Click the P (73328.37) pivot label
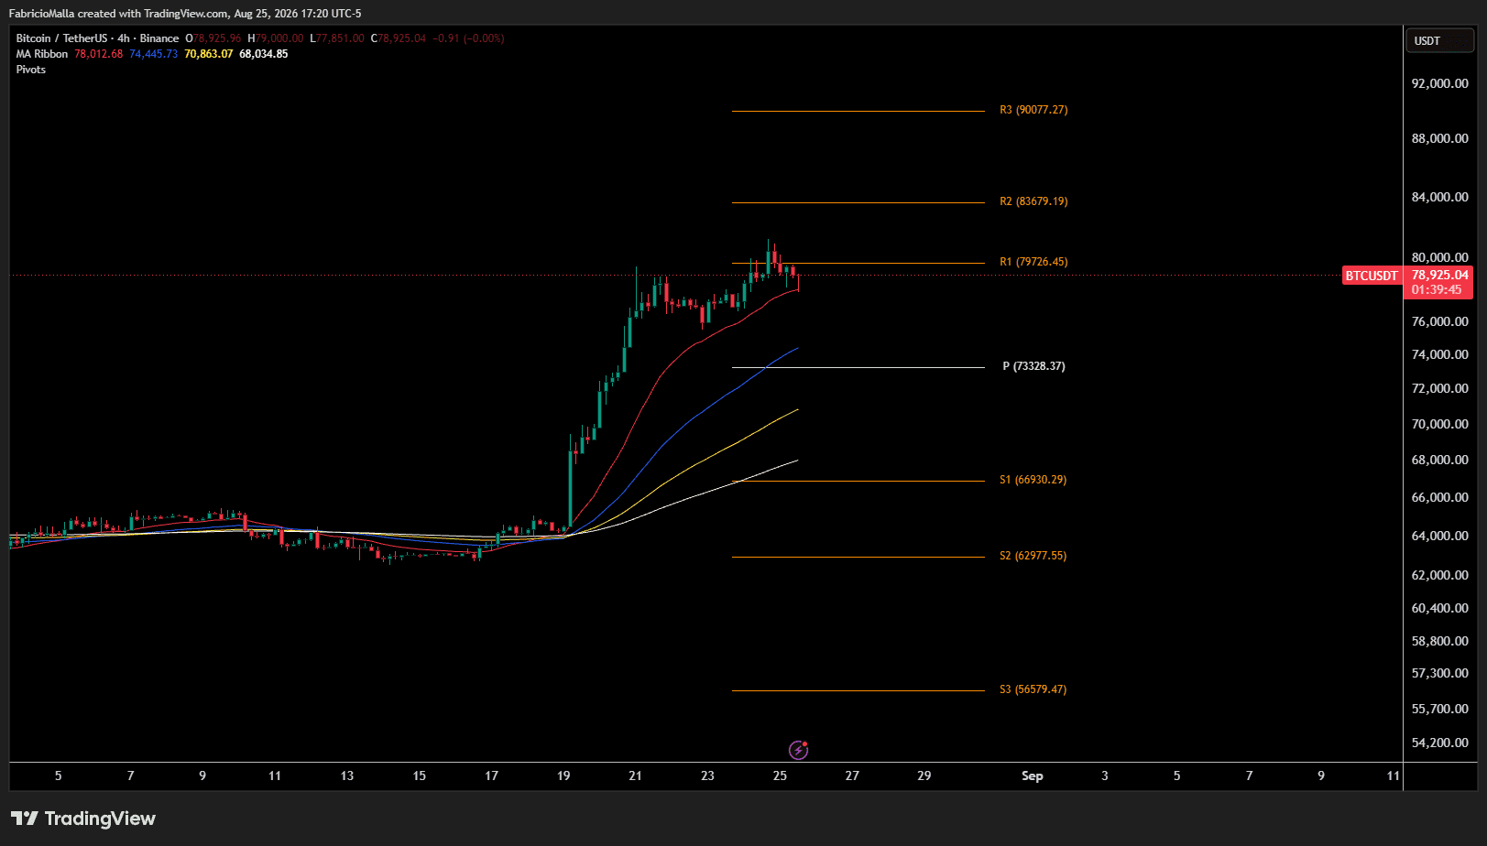Screen dimensions: 1487x846 (1033, 366)
